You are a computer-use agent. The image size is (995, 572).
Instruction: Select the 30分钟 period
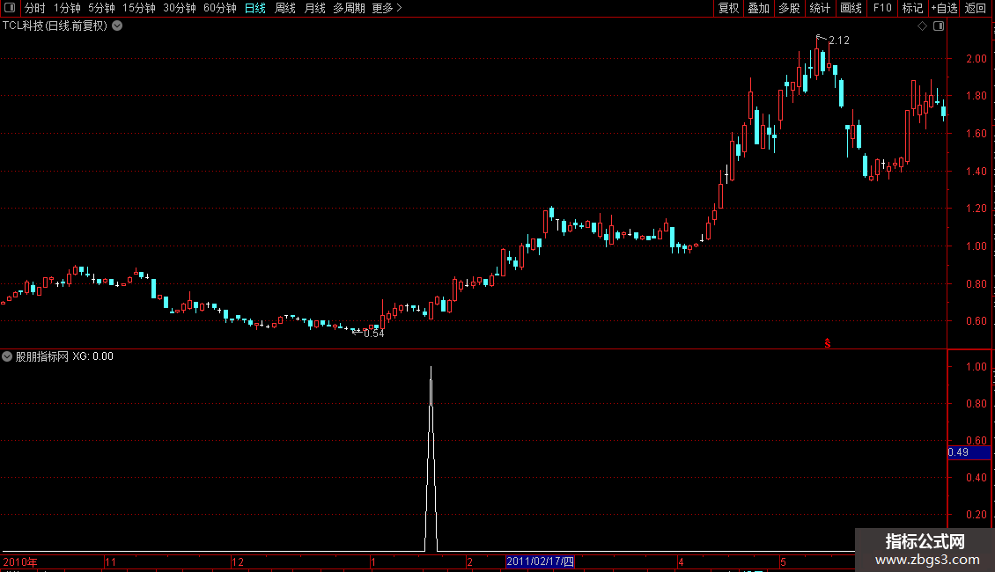point(180,8)
